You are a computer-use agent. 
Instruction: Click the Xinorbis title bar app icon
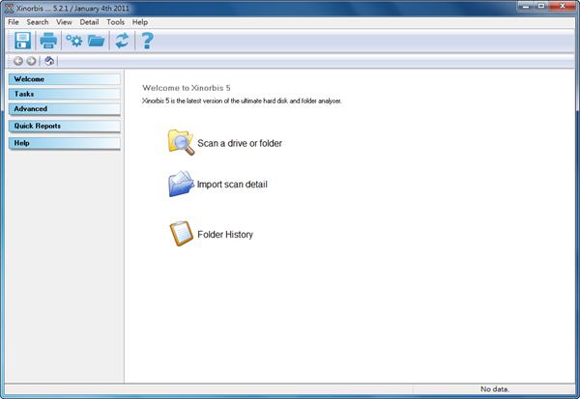10,8
